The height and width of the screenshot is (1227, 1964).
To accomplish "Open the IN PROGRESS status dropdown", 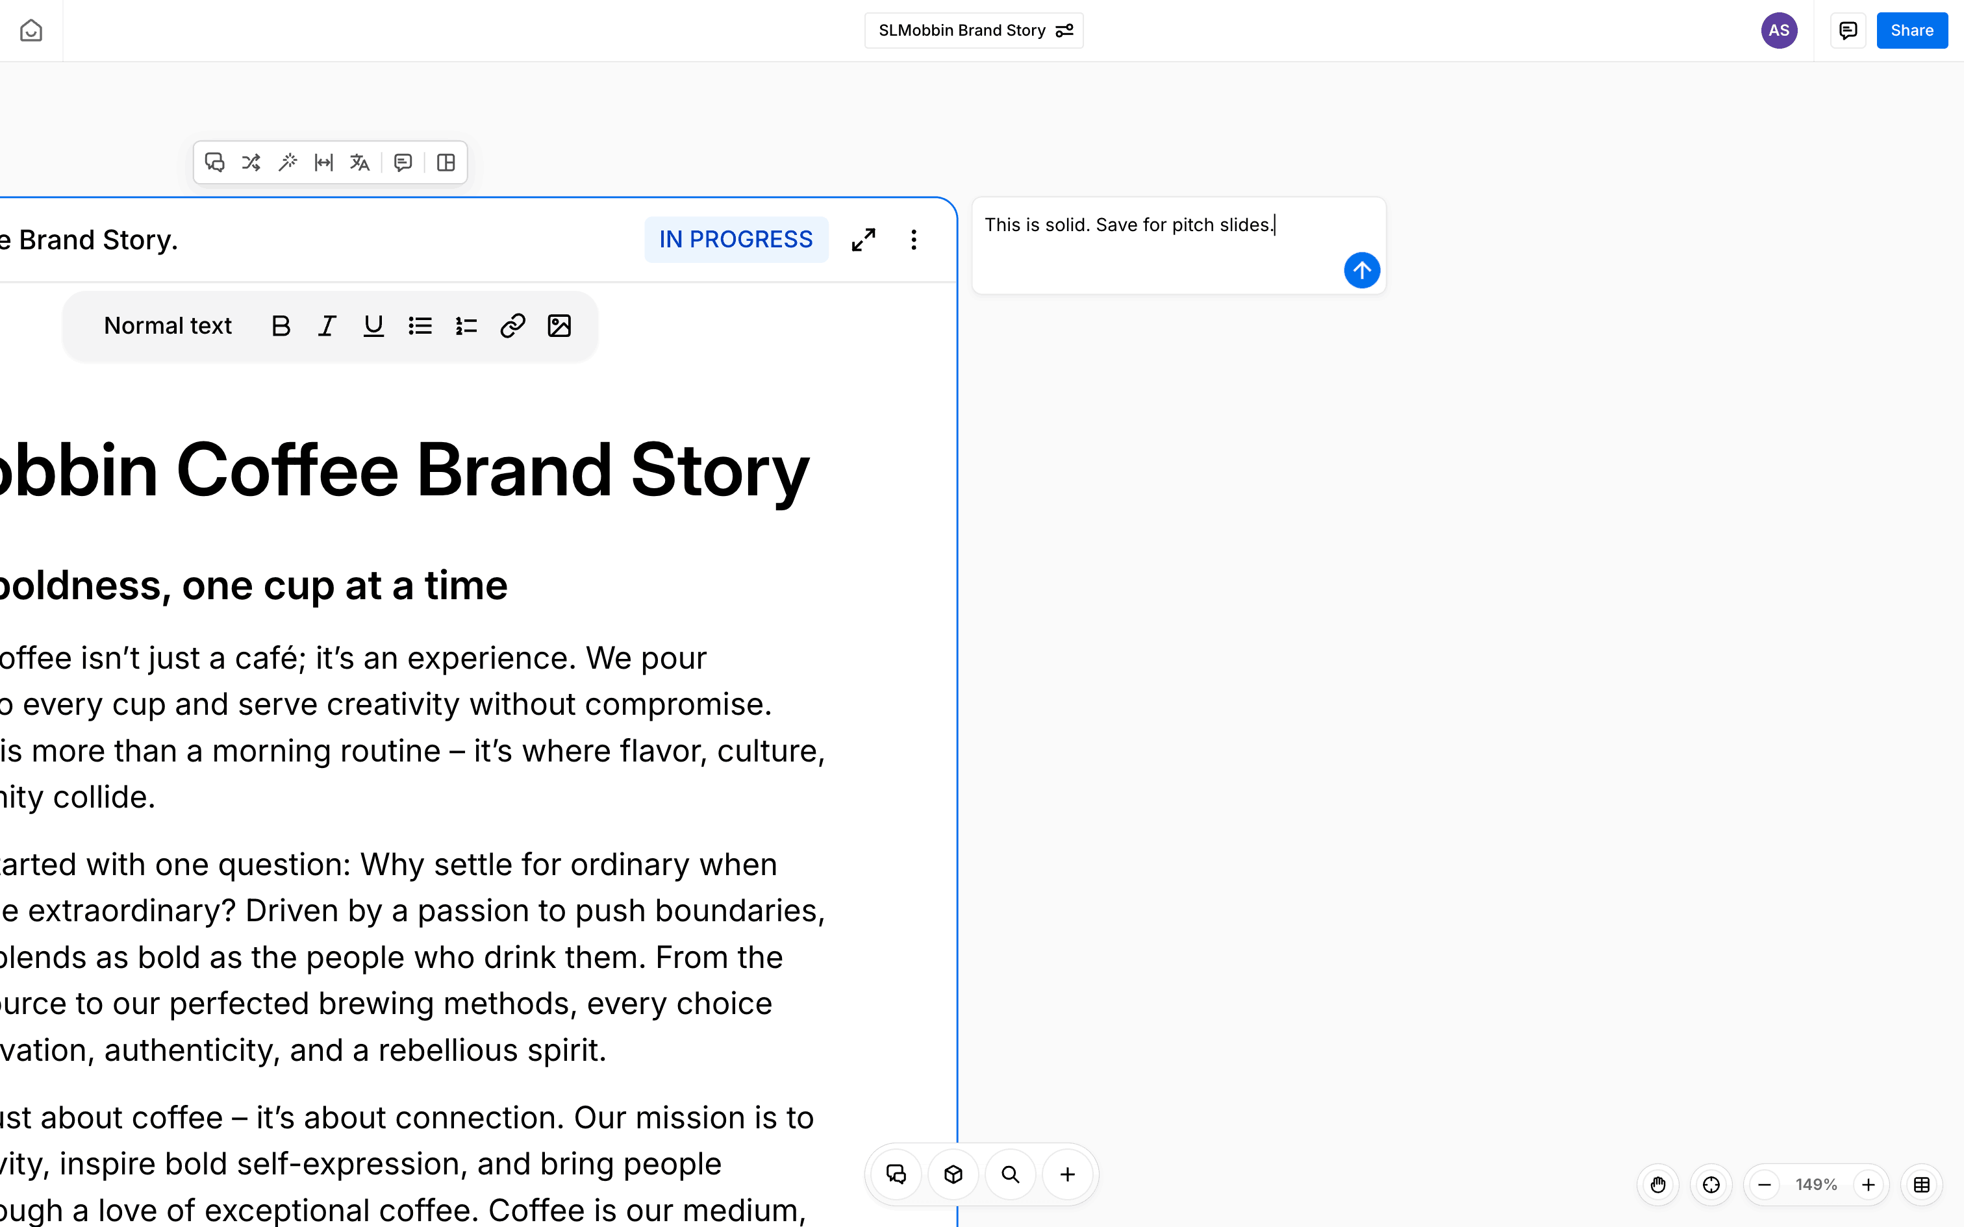I will point(735,240).
